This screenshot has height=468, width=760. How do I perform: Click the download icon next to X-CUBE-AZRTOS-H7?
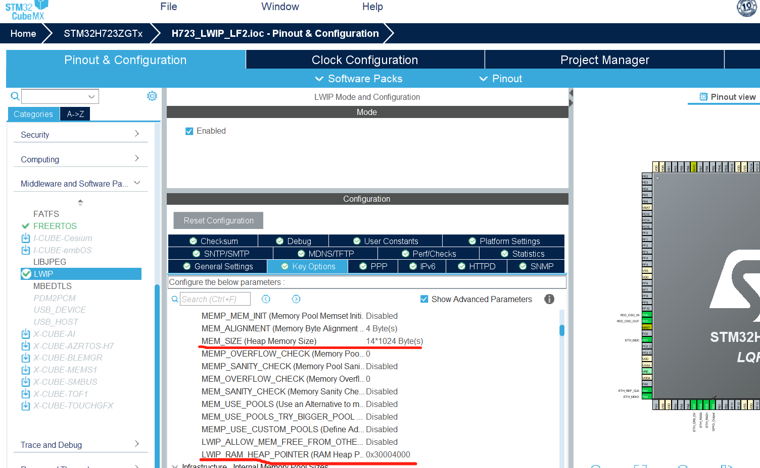(26, 346)
